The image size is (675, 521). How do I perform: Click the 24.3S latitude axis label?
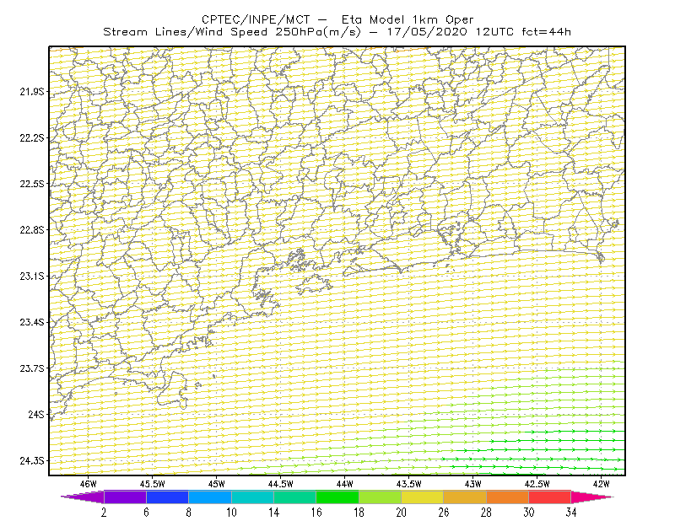32,461
